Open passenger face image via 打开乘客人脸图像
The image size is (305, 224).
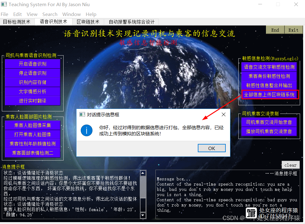click(32, 134)
